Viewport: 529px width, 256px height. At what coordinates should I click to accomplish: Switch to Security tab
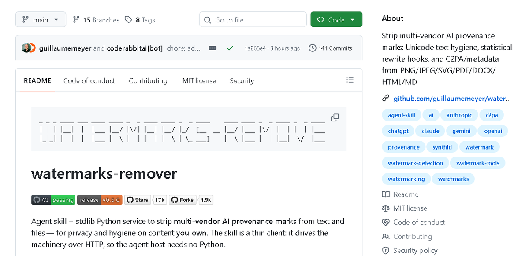[242, 81]
